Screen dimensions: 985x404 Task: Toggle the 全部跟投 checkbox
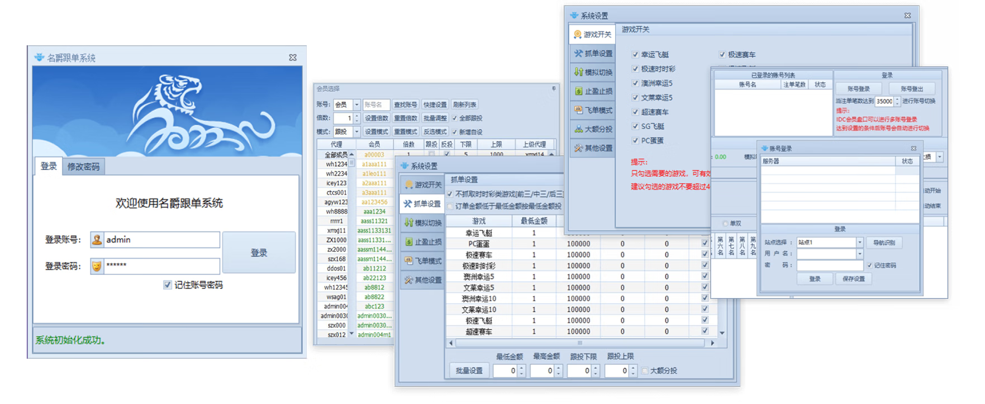[455, 118]
